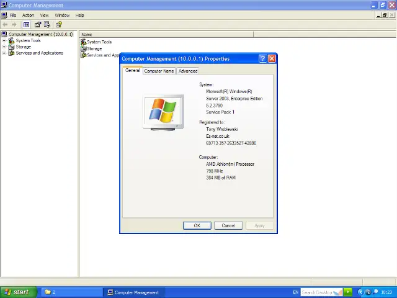Select the Services and Applications tree label
The image size is (397, 298).
point(40,53)
